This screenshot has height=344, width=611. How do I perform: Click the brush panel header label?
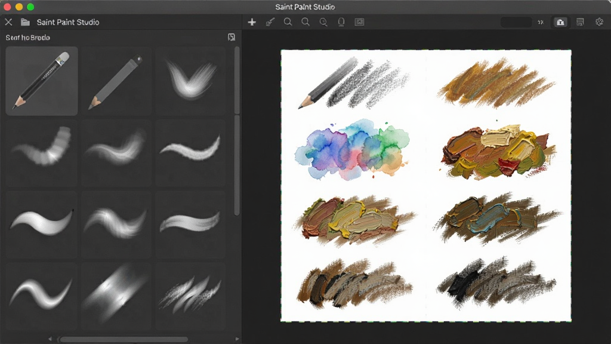pos(27,38)
